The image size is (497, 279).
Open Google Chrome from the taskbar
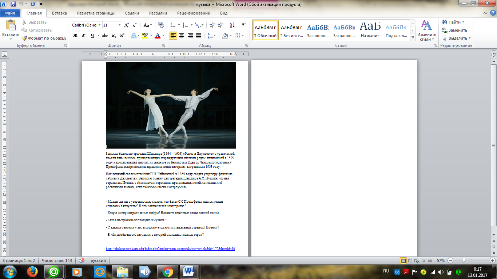click(x=167, y=271)
